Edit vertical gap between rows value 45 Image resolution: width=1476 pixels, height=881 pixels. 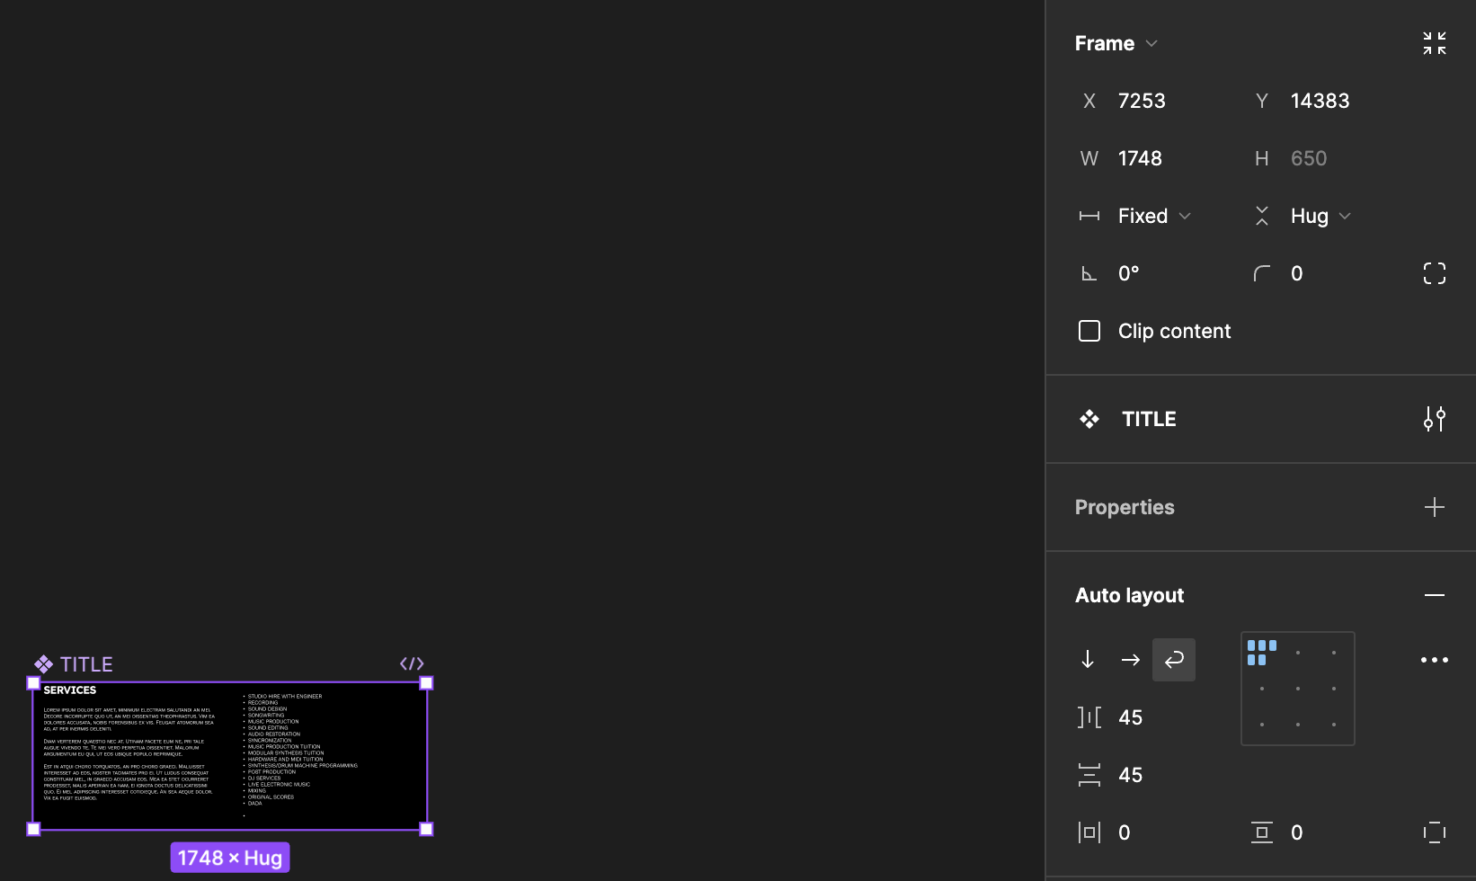[1130, 775]
